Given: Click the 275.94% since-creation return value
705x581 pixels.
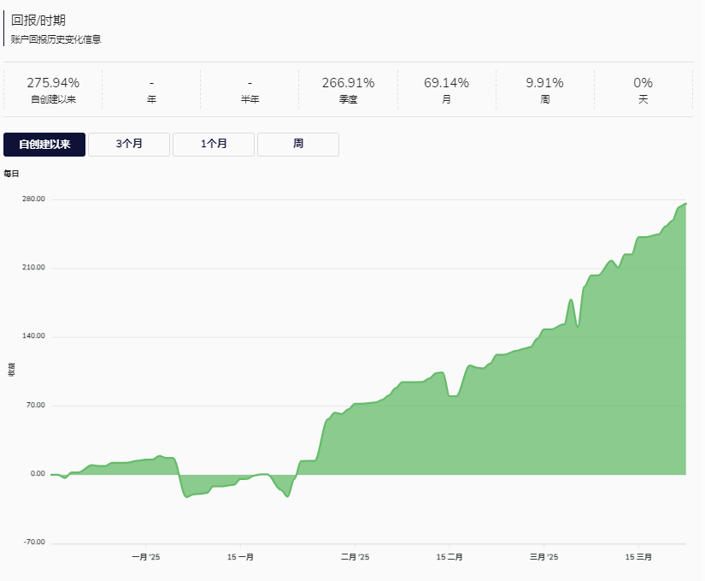Looking at the screenshot, I should pos(53,83).
